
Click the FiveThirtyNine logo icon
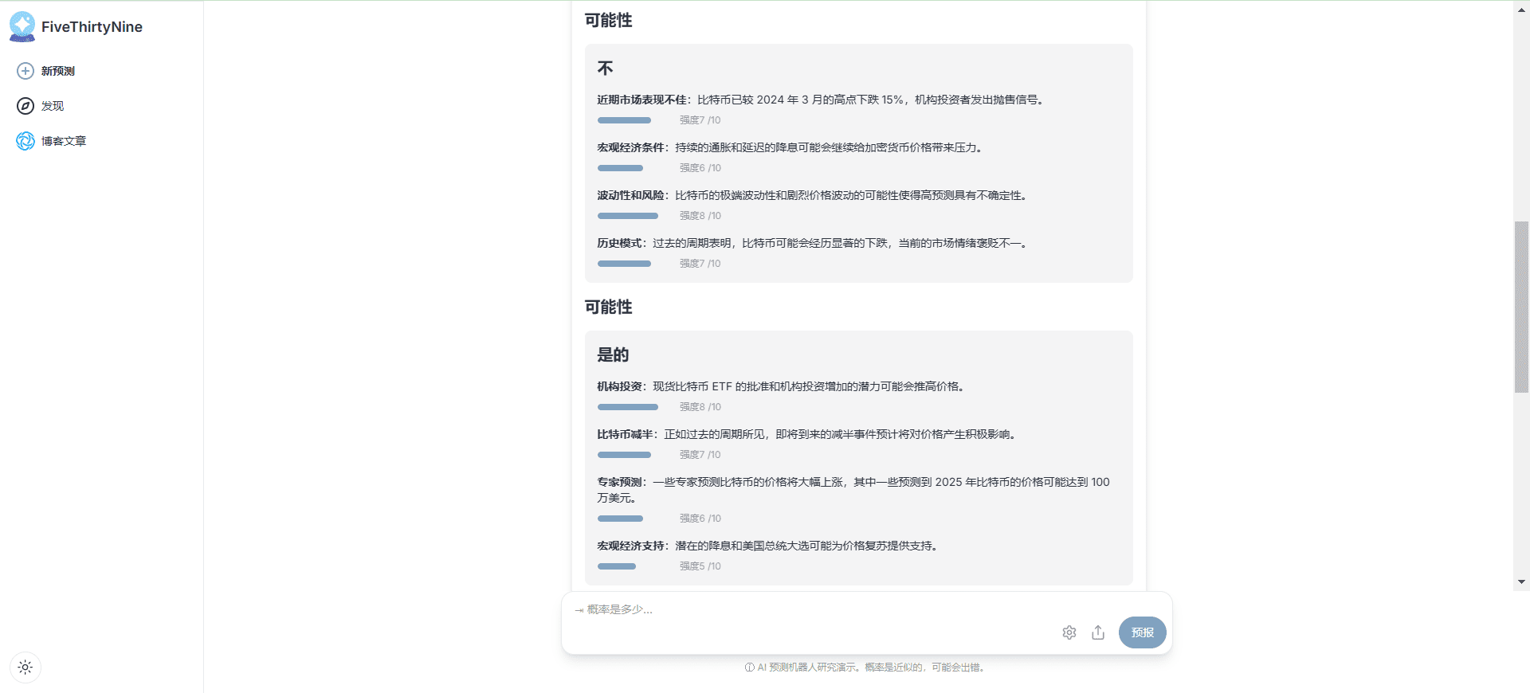(22, 26)
